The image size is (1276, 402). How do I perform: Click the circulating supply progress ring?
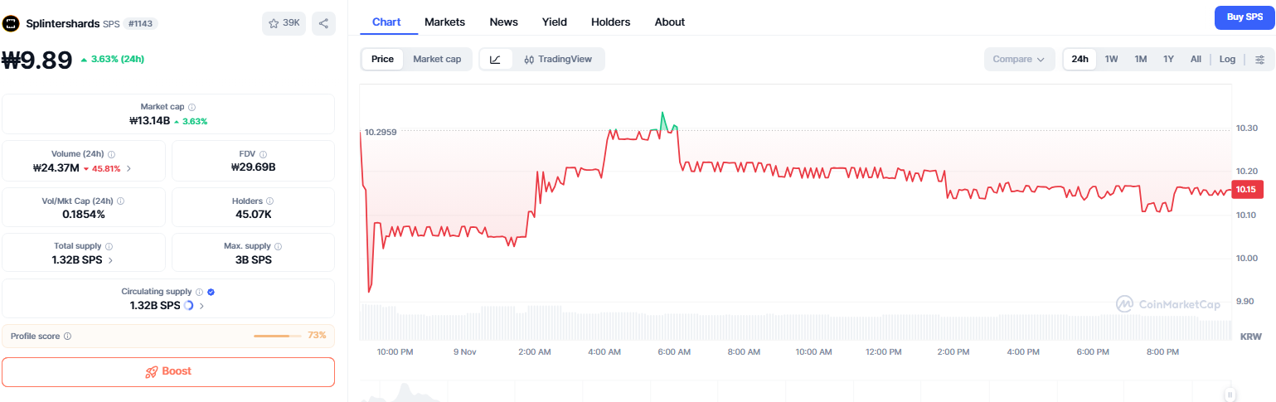[x=188, y=305]
